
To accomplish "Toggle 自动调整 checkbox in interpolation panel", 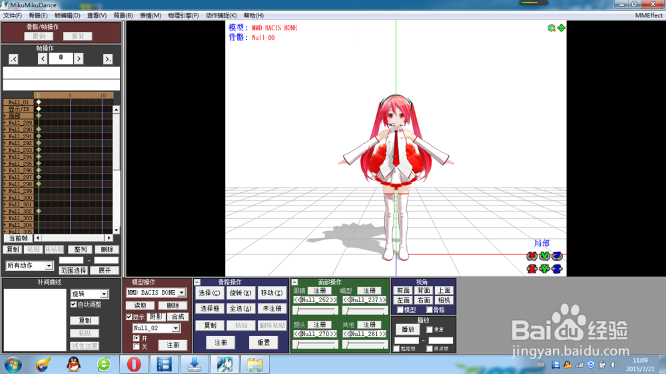I will [x=73, y=304].
